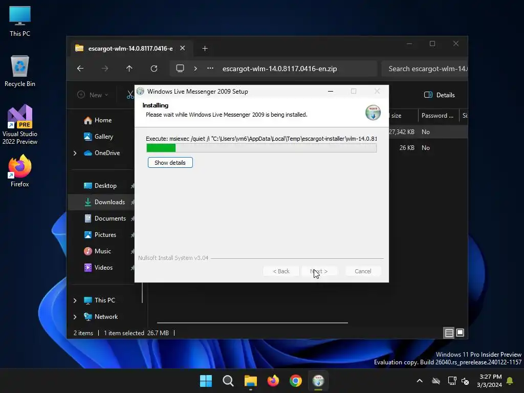This screenshot has height=393, width=524.
Task: Sort by the size column header
Action: point(403,116)
